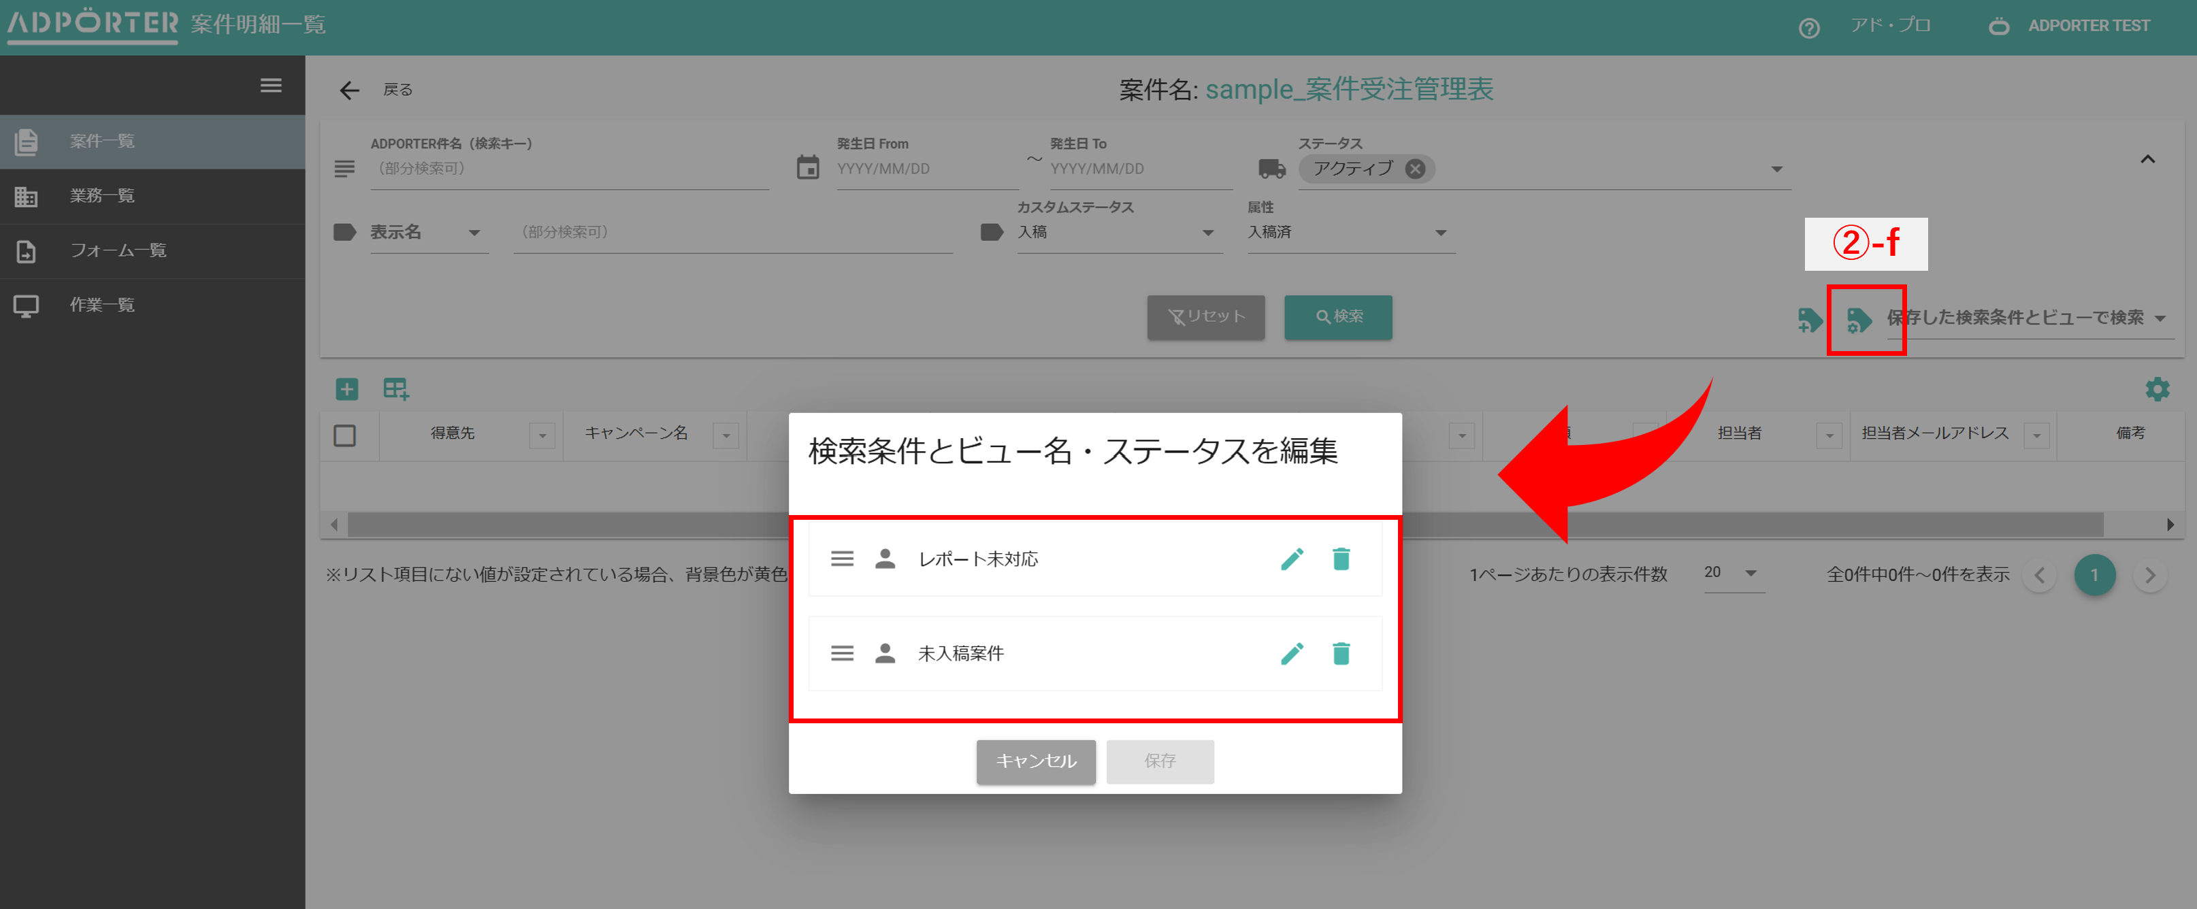Open 業務一覧 in the sidebar
This screenshot has height=909, width=2197.
pyautogui.click(x=152, y=196)
